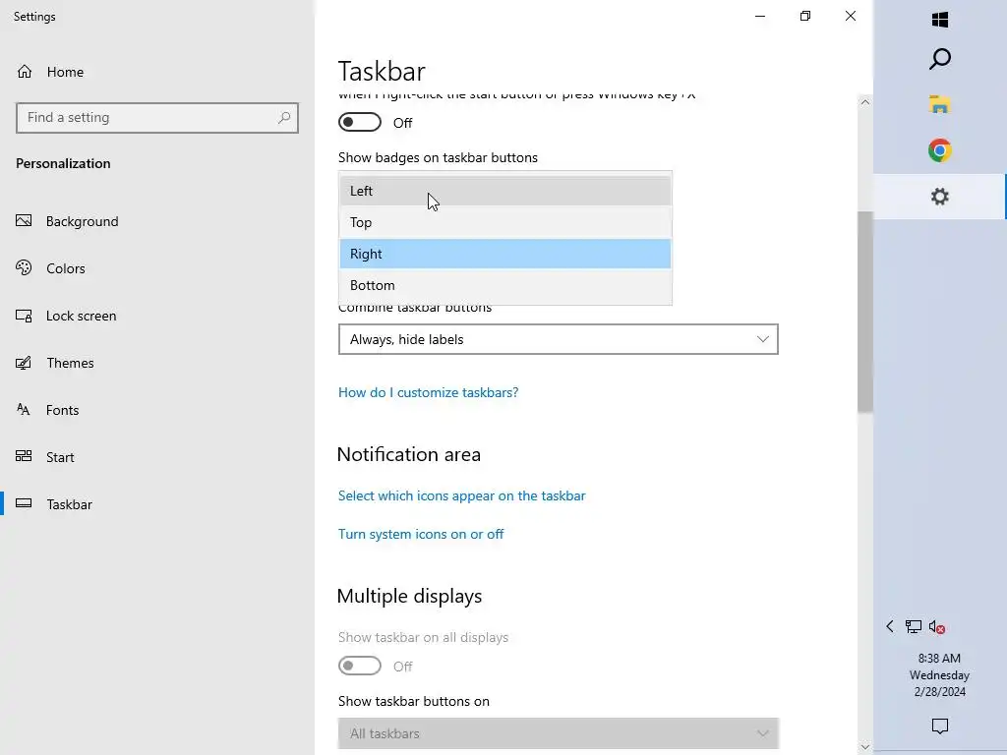Open the Windows Start button
This screenshot has width=1007, height=755.
[939, 20]
